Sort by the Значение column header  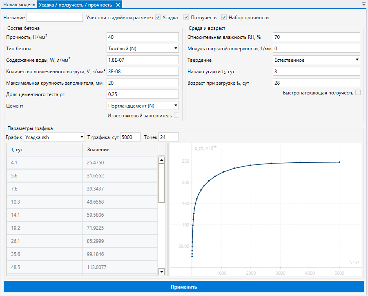tap(120, 150)
